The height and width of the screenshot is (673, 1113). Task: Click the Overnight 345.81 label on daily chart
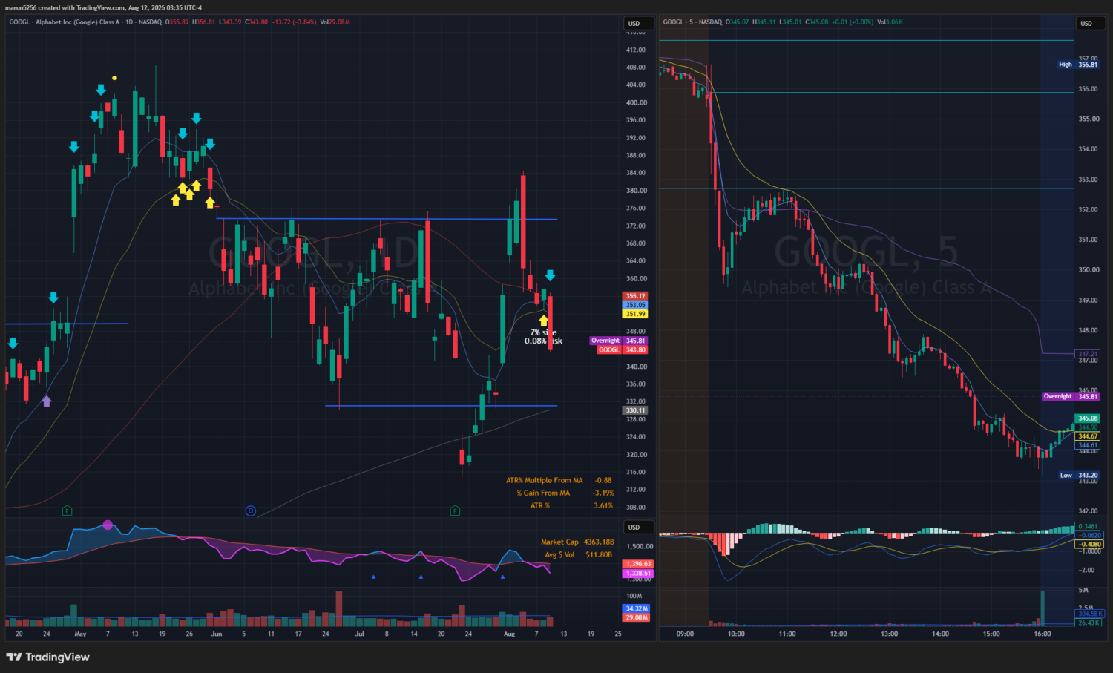[619, 341]
